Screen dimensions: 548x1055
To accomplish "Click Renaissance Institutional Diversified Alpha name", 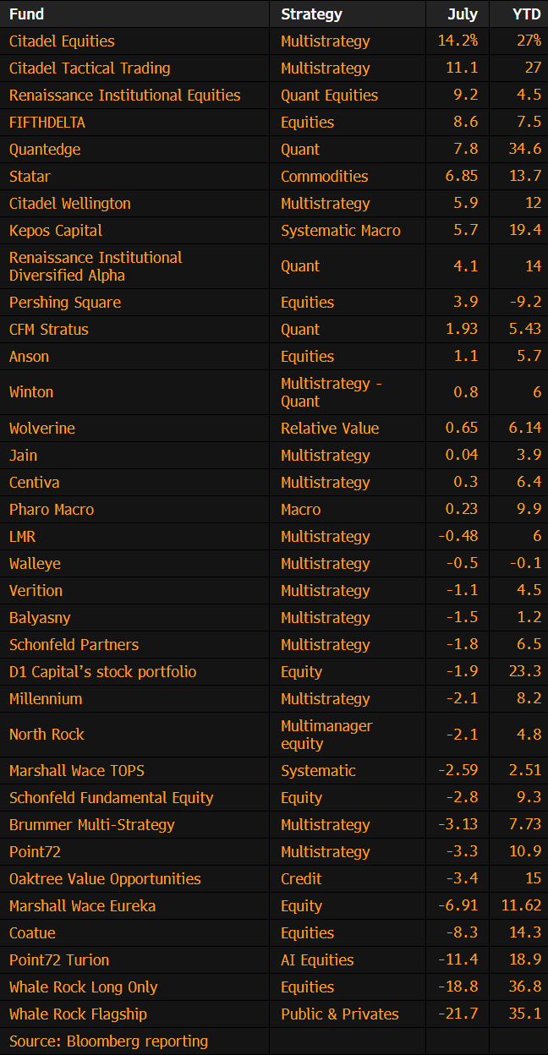I will [96, 266].
